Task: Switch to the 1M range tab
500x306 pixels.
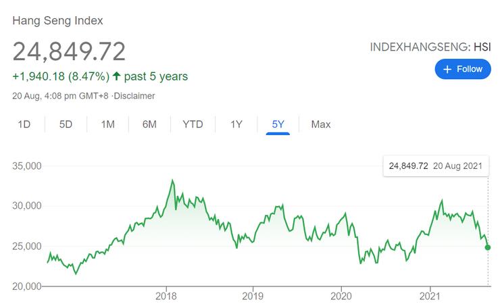Action: click(107, 124)
